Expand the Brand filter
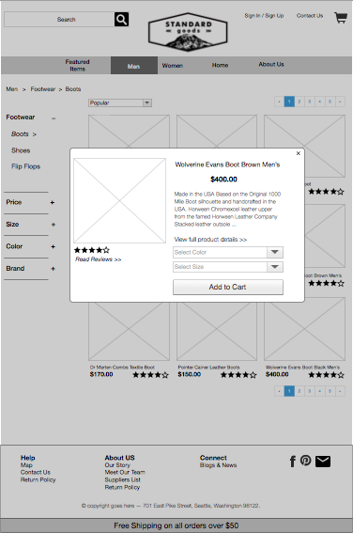The width and height of the screenshot is (353, 533). pos(53,269)
